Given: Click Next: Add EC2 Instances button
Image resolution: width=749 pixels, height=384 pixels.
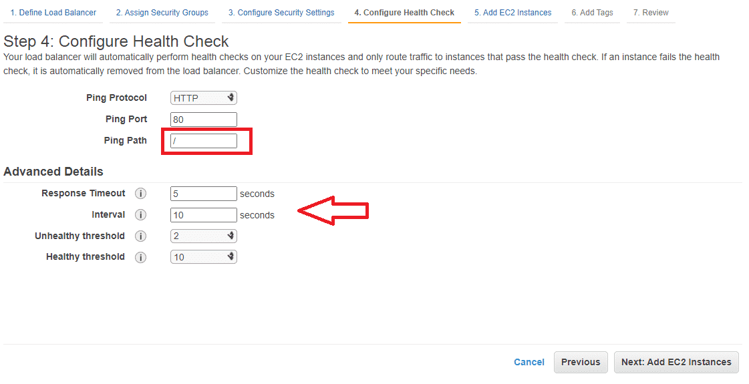Looking at the screenshot, I should click(676, 362).
